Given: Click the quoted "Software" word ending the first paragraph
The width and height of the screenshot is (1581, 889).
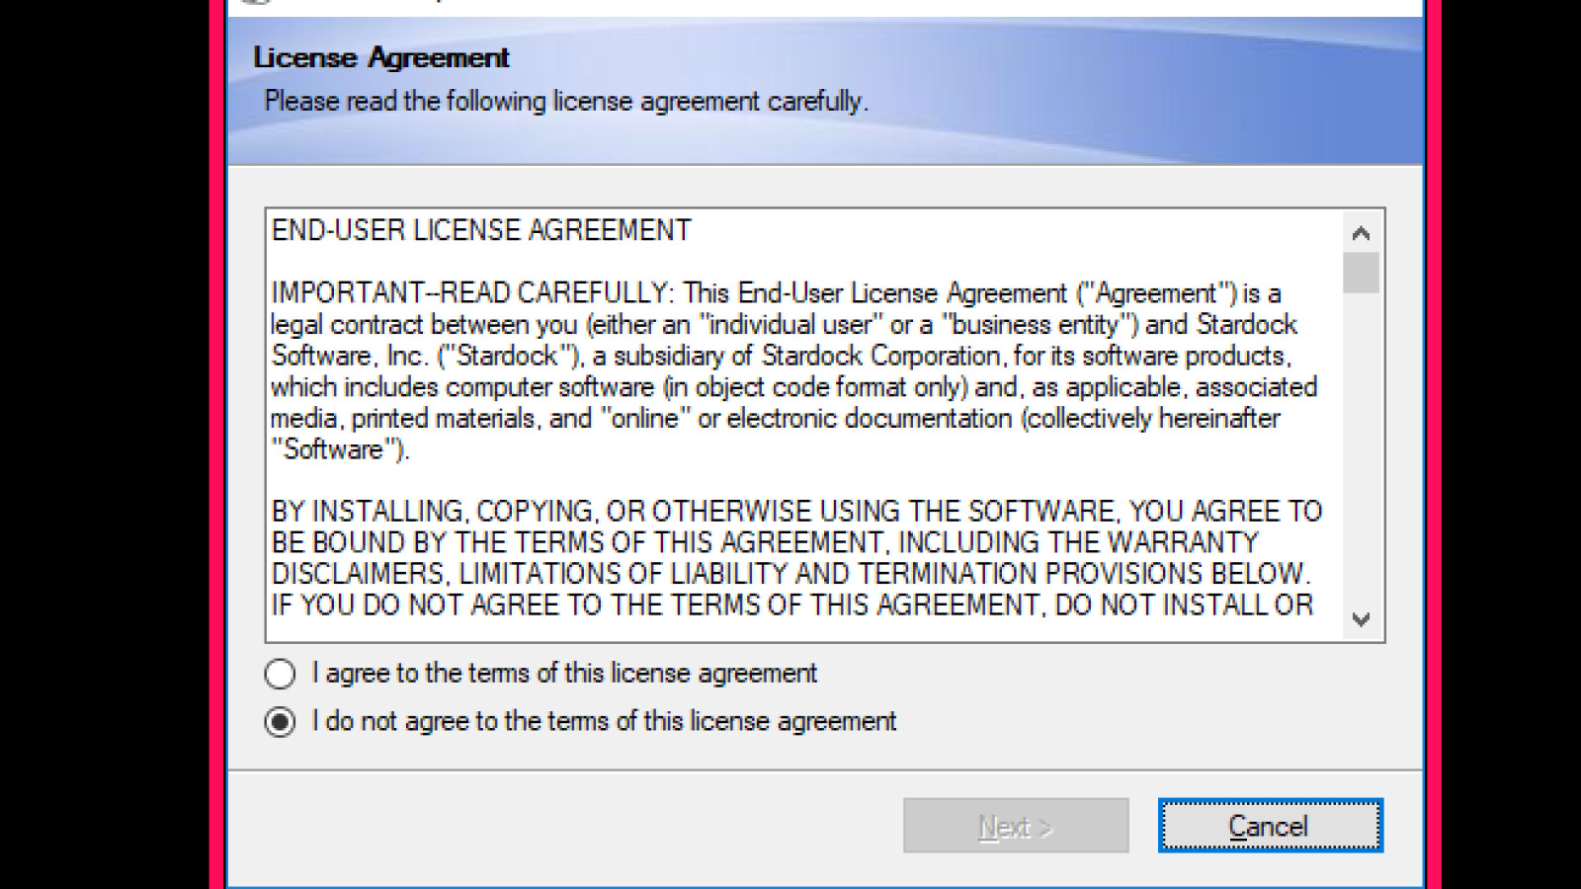Looking at the screenshot, I should (334, 449).
